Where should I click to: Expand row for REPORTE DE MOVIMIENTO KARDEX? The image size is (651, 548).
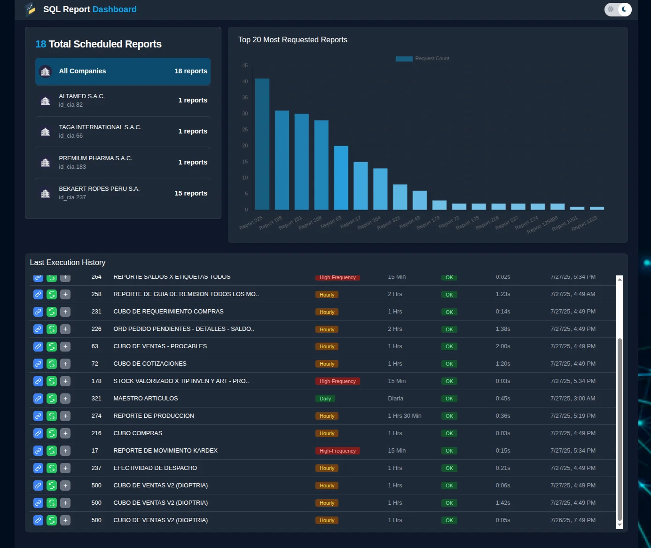[x=65, y=451]
